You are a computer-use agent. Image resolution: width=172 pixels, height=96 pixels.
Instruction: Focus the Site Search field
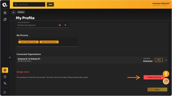click(x=29, y=4)
